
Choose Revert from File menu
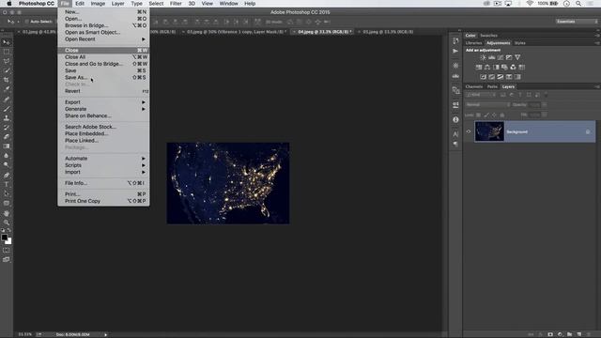(103, 91)
